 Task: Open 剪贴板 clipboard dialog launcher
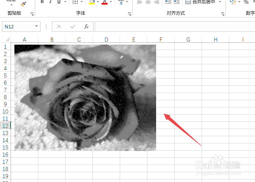[x=32, y=14]
